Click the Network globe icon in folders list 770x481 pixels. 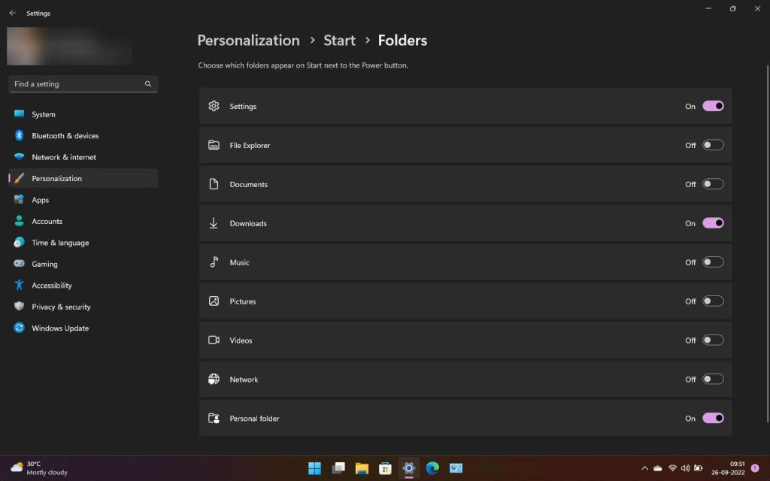pyautogui.click(x=214, y=379)
